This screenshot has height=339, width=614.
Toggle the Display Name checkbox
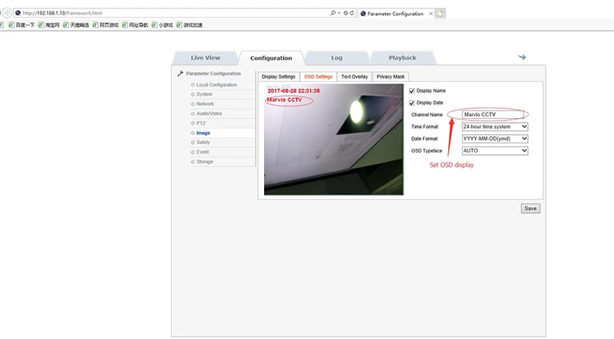[x=411, y=91]
